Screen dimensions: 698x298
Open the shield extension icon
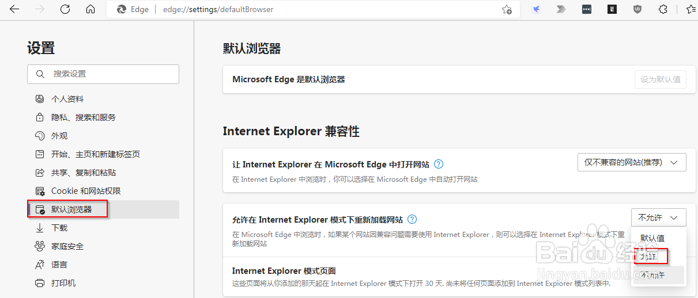(x=637, y=9)
